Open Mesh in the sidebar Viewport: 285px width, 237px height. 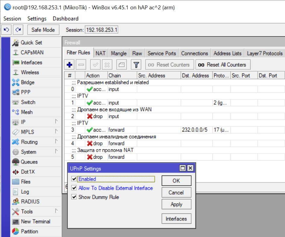point(36,112)
